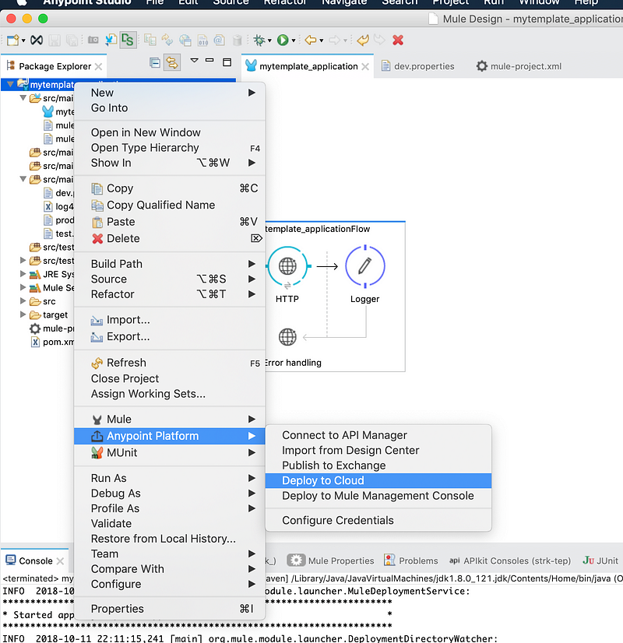
Task: Choose Close Project from context menu
Action: click(x=170, y=378)
